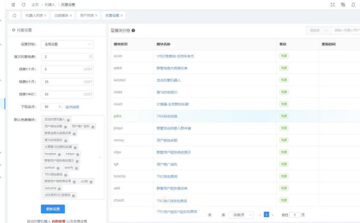The height and width of the screenshot is (223, 360).
Task: Click the 续费1个月 price input
Action: tap(67, 69)
